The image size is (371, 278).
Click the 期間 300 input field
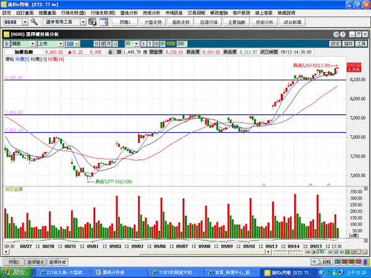click(x=182, y=44)
